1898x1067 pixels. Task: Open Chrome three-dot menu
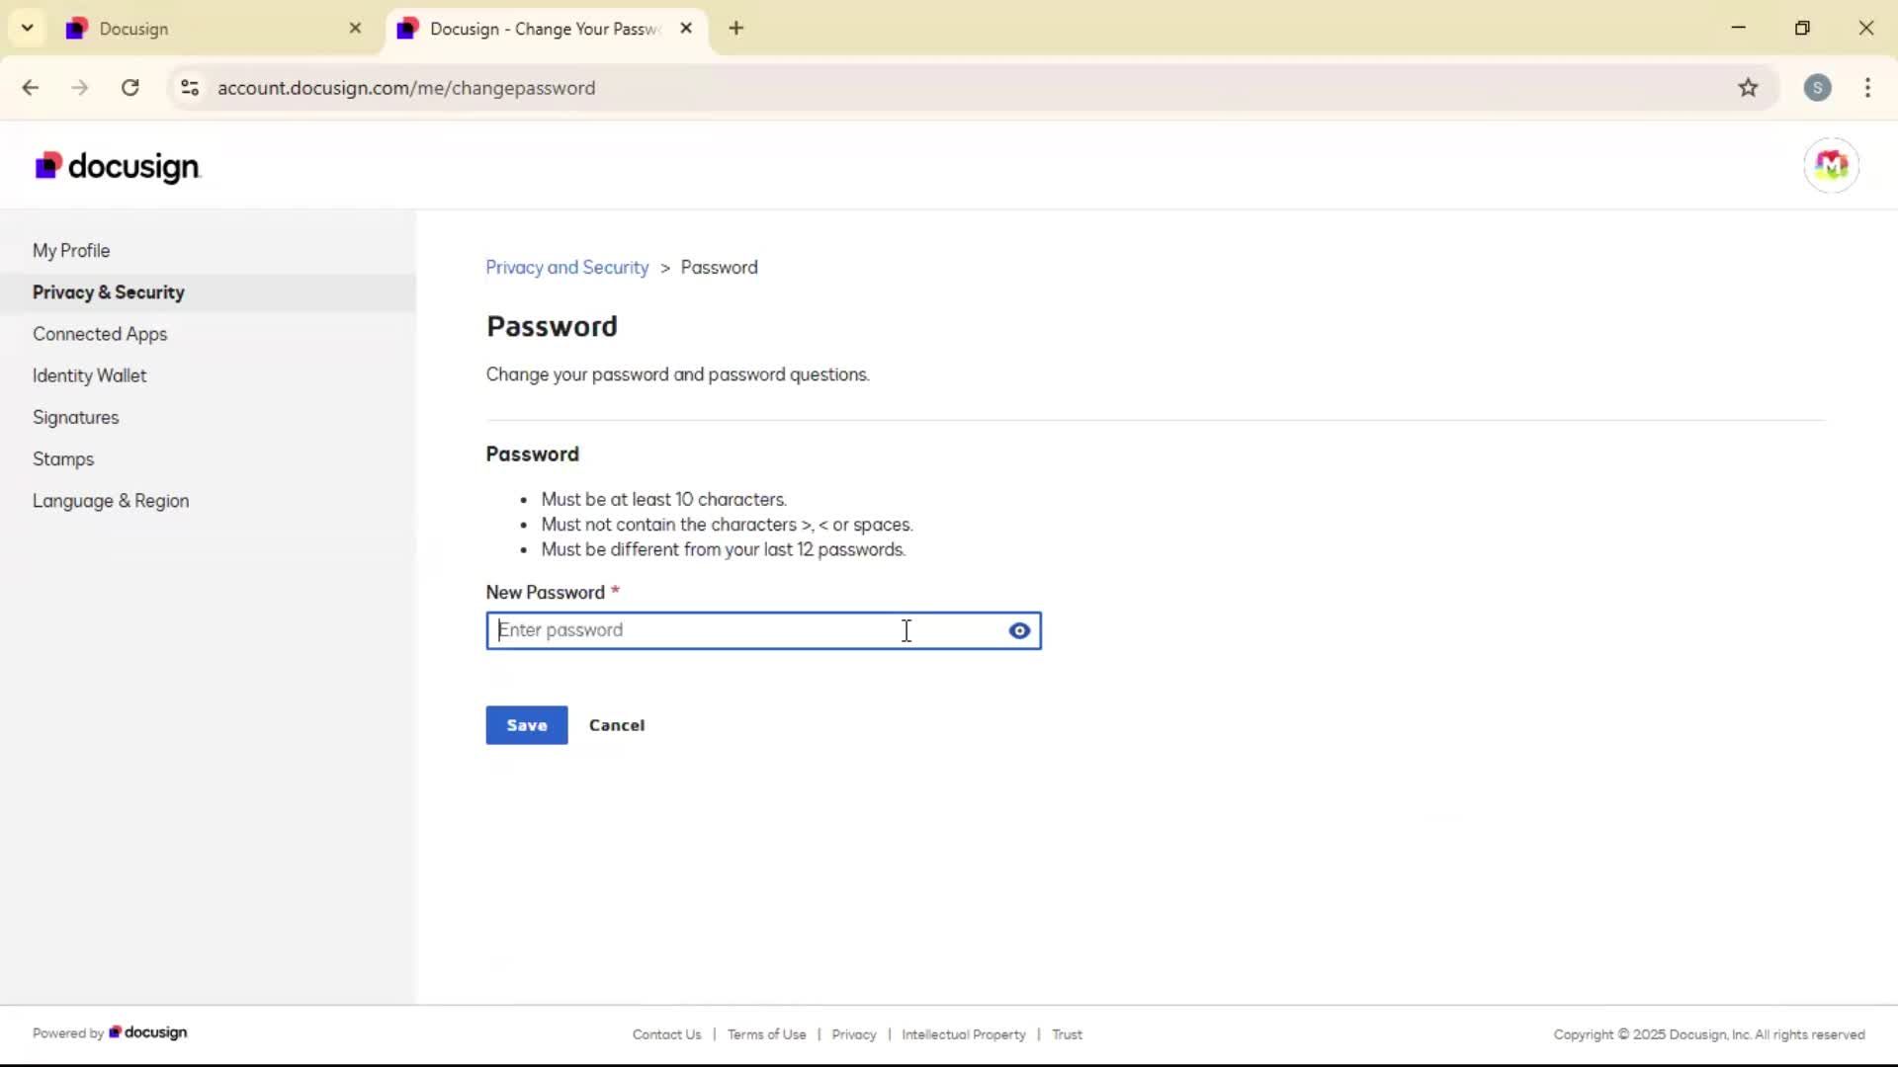click(x=1867, y=88)
